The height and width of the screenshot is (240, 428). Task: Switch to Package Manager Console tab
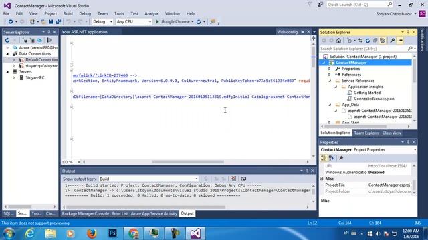[86, 213]
